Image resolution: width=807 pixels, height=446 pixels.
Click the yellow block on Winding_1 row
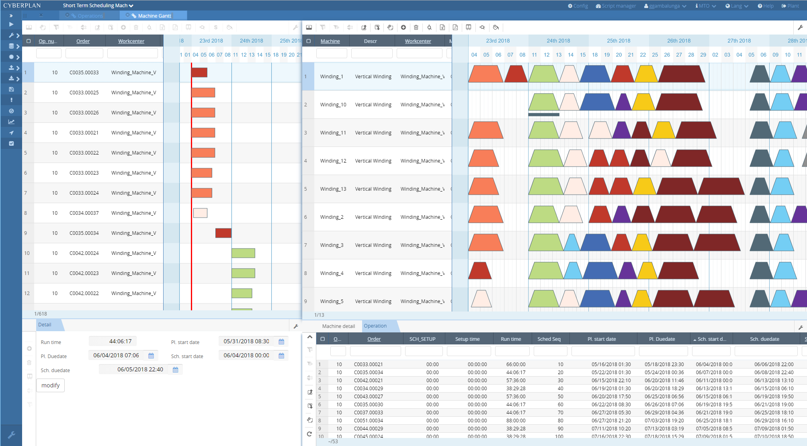click(646, 75)
